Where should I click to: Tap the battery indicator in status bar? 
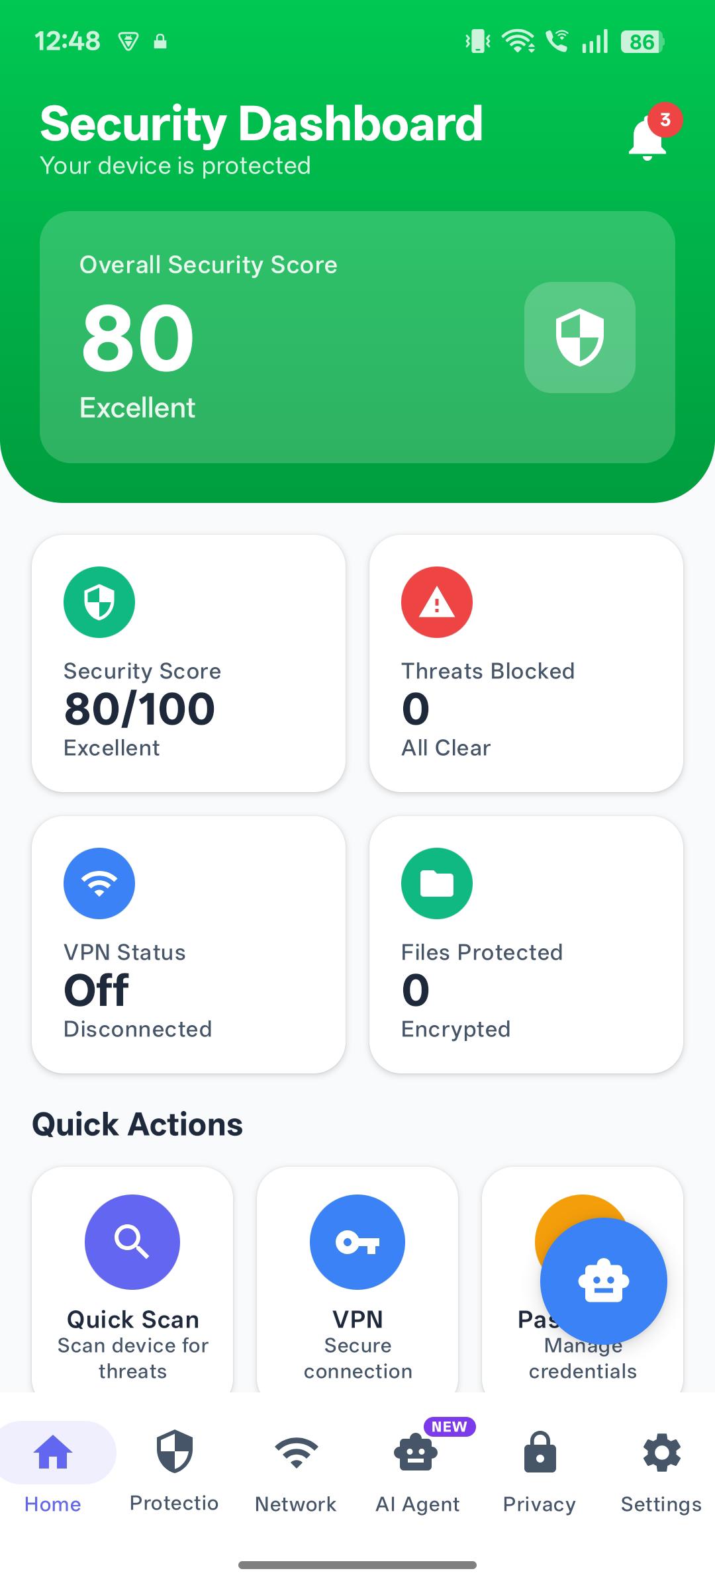coord(642,42)
